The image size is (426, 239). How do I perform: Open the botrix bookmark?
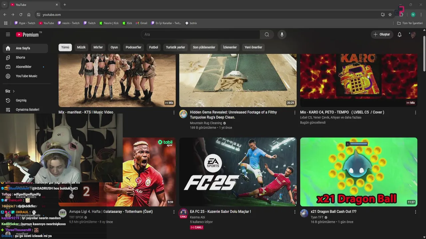(191, 23)
